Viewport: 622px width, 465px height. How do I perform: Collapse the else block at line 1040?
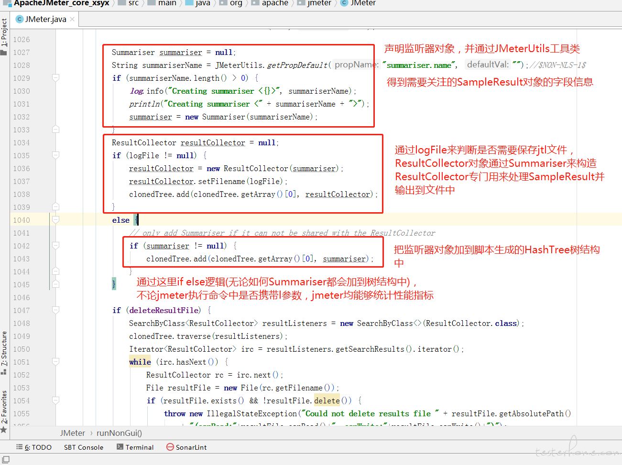(55, 220)
